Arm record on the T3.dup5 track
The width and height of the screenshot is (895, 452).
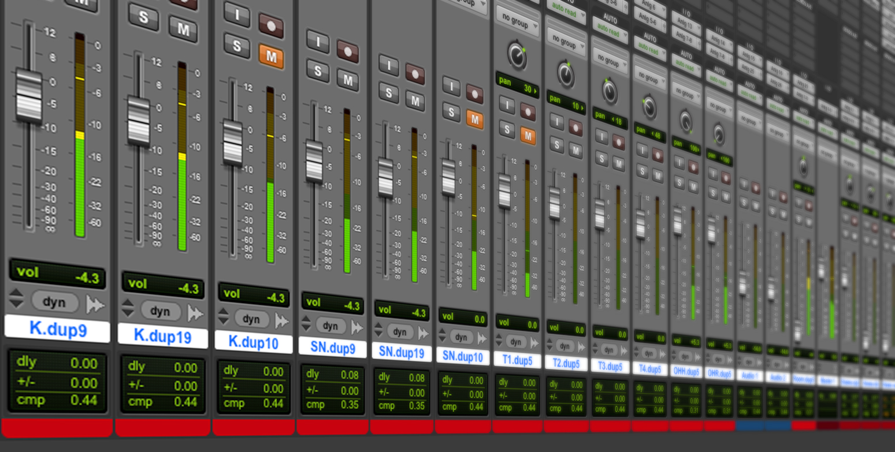pyautogui.click(x=618, y=141)
